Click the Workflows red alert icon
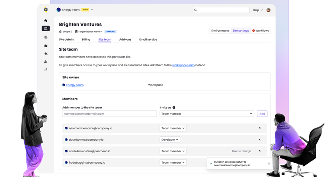 click(253, 30)
